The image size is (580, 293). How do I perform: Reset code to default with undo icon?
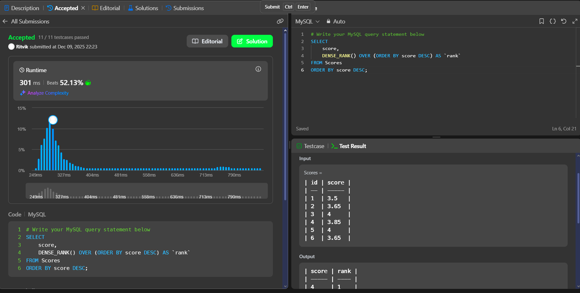[x=564, y=22]
